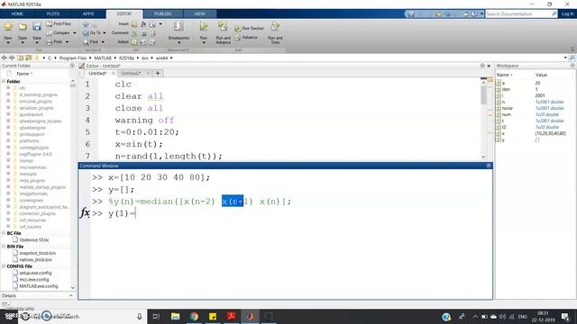
Task: Open Workspace panel actions menu
Action: [572, 66]
